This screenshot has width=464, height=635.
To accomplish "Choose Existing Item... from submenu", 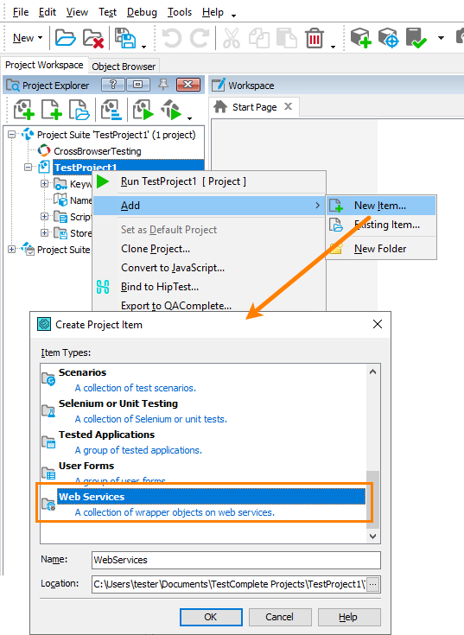I will (380, 225).
